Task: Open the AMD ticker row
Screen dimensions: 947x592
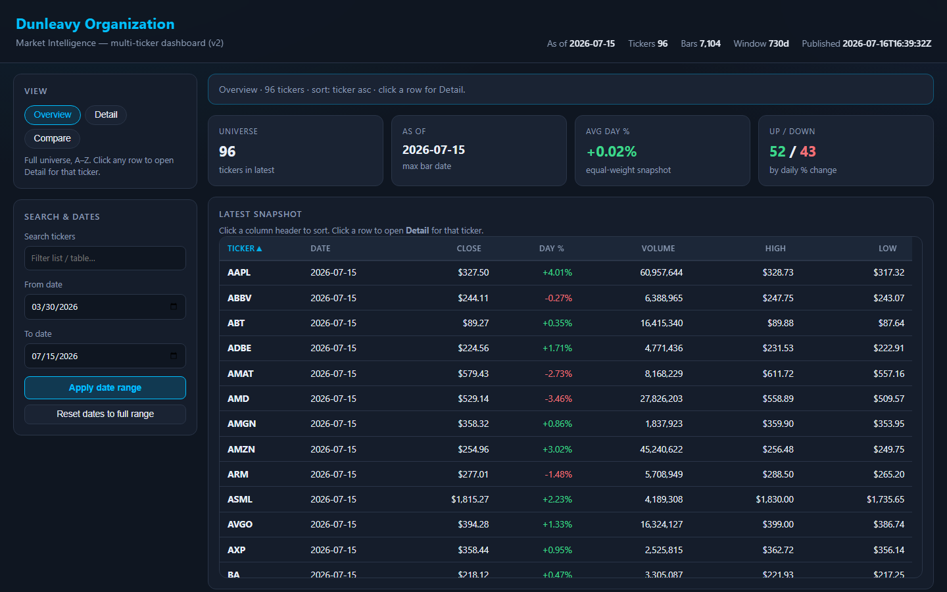Action: 566,399
